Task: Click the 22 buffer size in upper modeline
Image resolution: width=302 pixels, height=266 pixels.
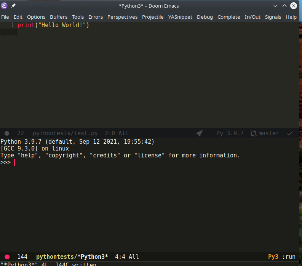Action: 21,133
